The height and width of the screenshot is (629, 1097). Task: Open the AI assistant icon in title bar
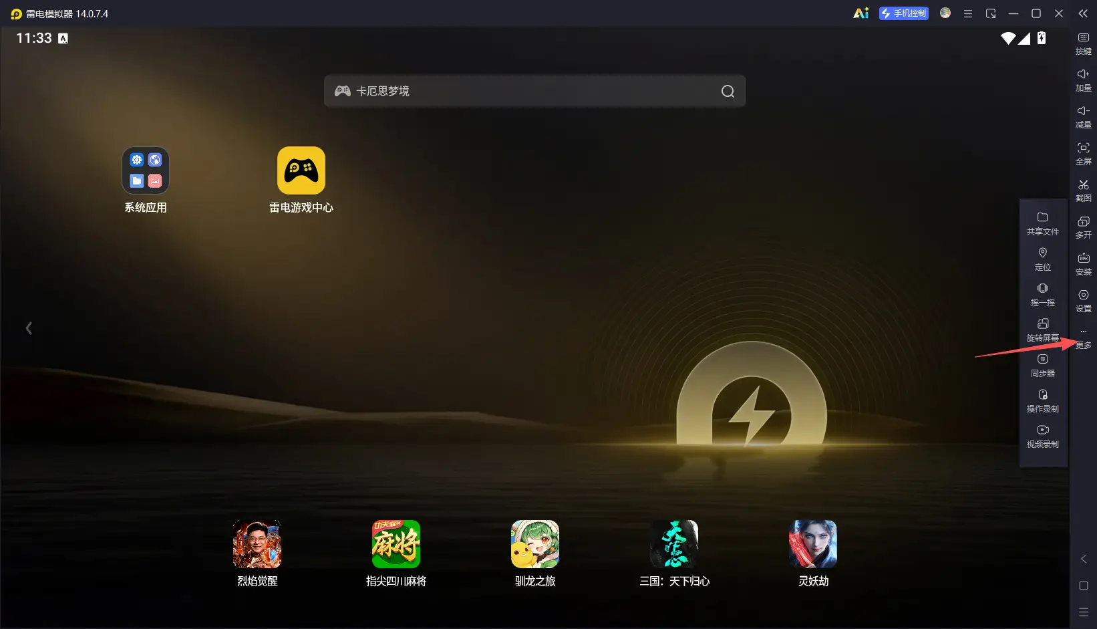pyautogui.click(x=861, y=13)
